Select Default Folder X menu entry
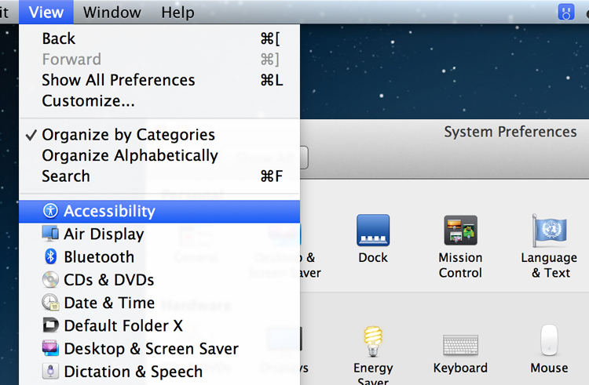The image size is (589, 385). tap(159, 325)
